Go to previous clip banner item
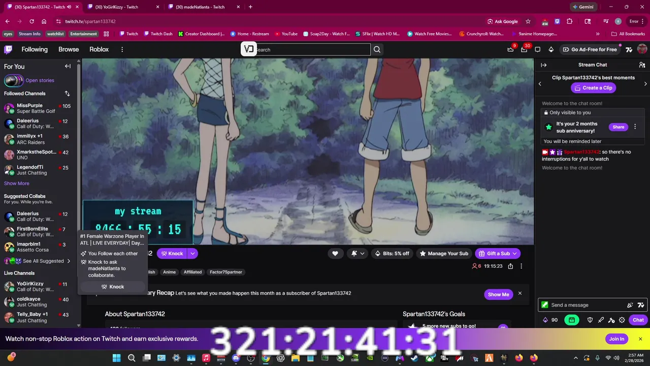Screen dimensions: 650x366 pyautogui.click(x=540, y=84)
